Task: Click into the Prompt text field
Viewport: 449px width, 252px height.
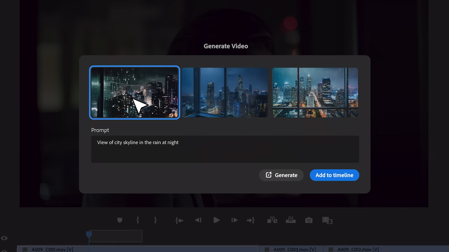Action: 225,149
